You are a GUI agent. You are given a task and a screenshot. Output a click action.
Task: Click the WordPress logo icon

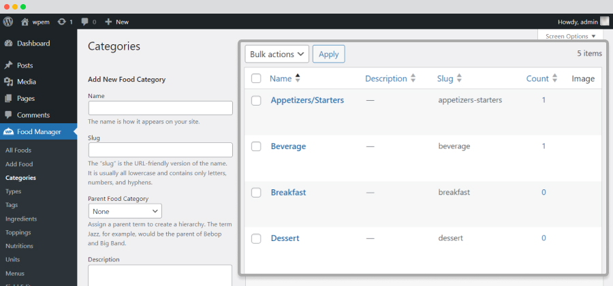click(8, 22)
